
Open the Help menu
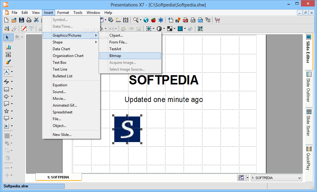[x=108, y=13]
